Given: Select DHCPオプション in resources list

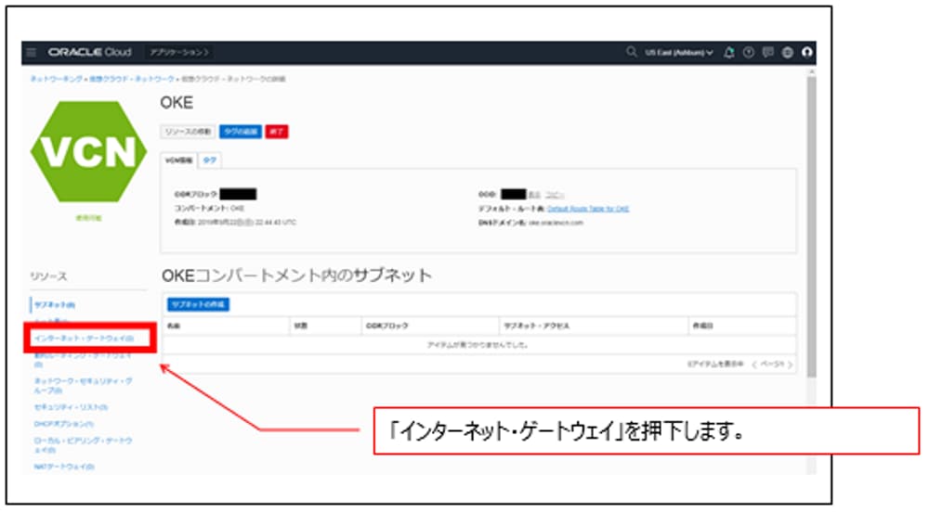Looking at the screenshot, I should [64, 424].
